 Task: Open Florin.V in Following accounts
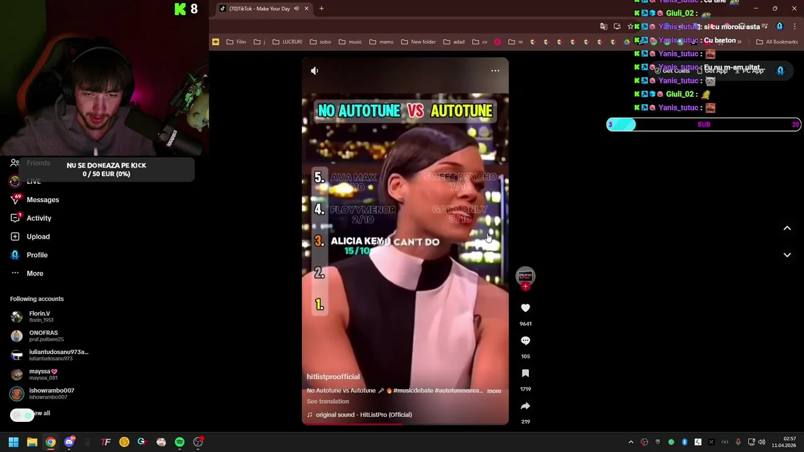pos(31,316)
